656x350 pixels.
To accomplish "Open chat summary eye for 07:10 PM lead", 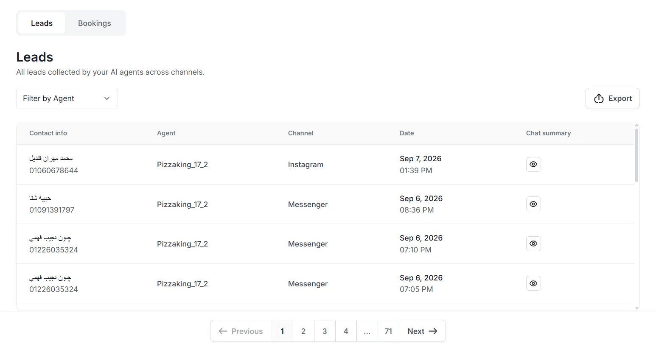I will (x=533, y=244).
